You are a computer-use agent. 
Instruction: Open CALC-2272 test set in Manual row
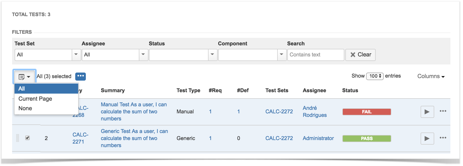pyautogui.click(x=279, y=112)
